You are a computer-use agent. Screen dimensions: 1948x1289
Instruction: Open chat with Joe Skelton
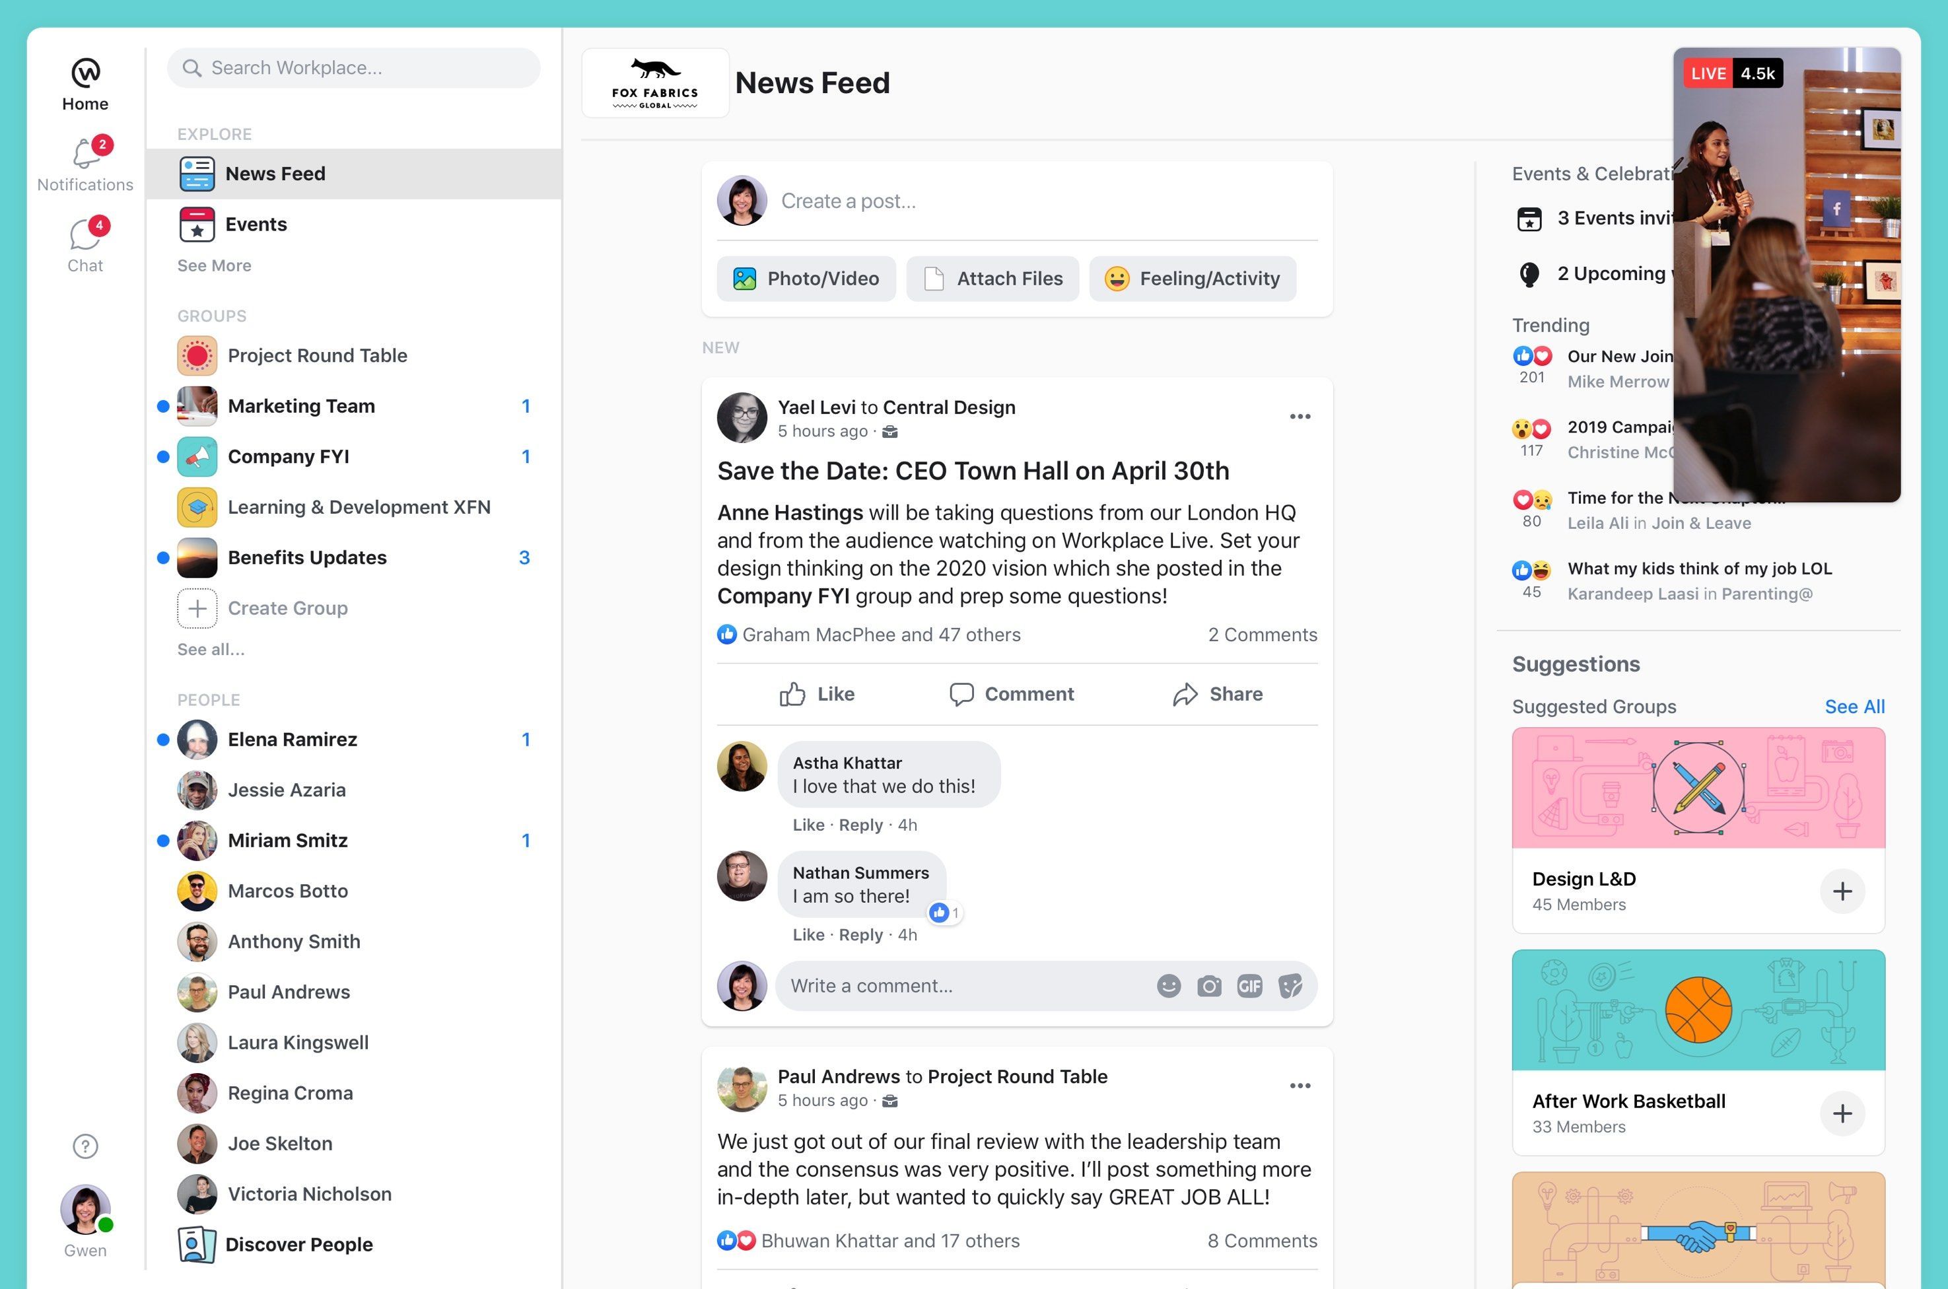354,1144
